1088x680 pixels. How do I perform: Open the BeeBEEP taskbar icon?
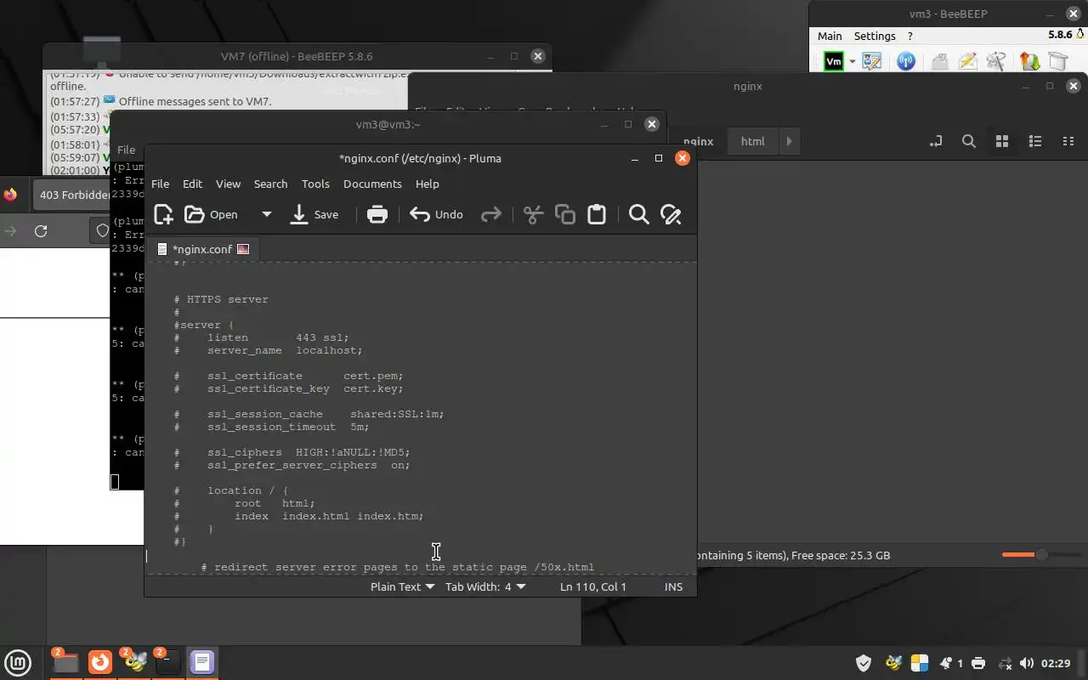coord(134,661)
